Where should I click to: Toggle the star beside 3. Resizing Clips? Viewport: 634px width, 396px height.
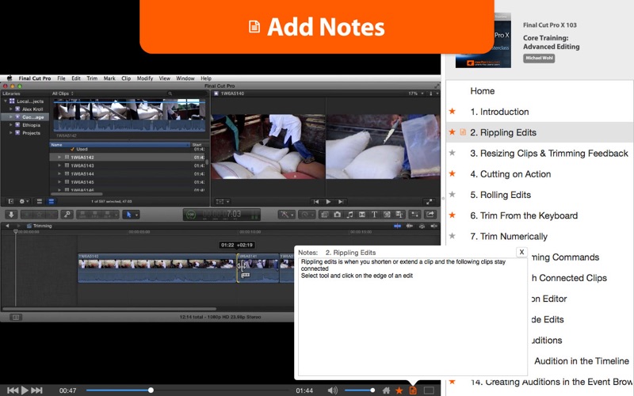(x=452, y=153)
